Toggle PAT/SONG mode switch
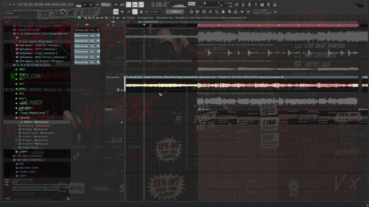Image resolution: width=369 pixels, height=207 pixels. tap(78, 5)
